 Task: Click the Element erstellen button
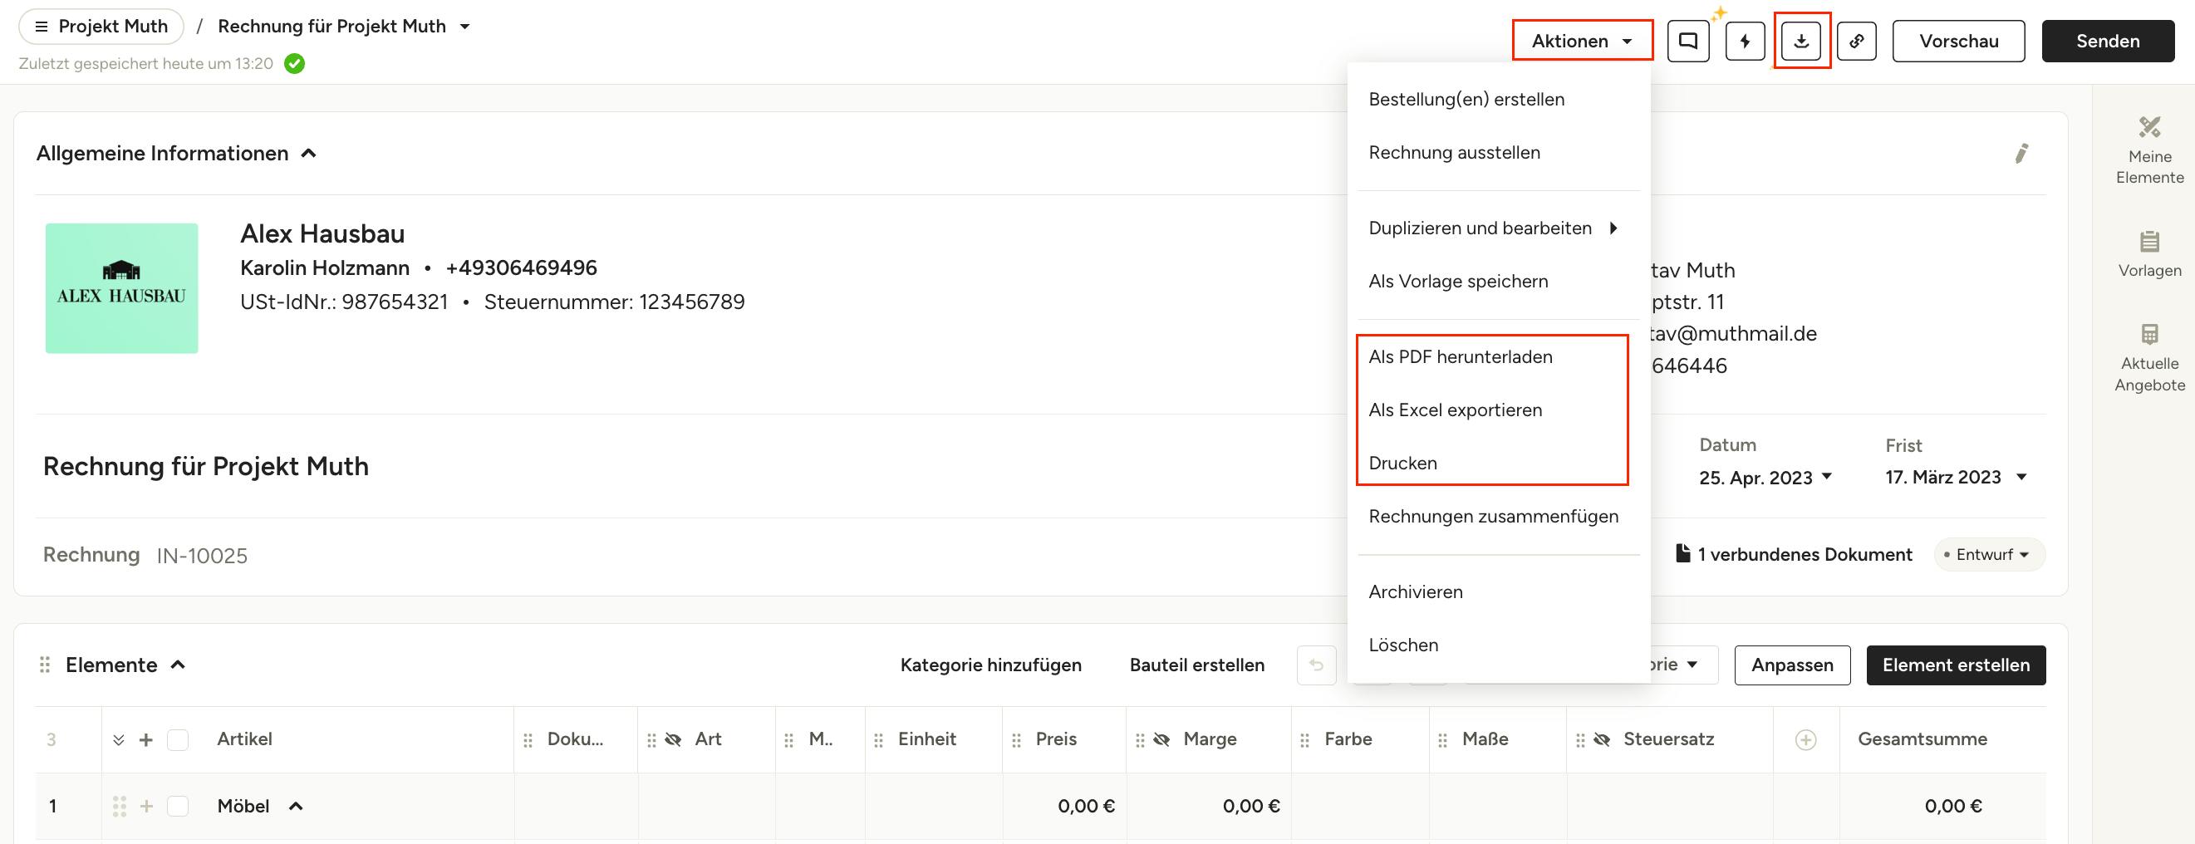(x=1956, y=665)
